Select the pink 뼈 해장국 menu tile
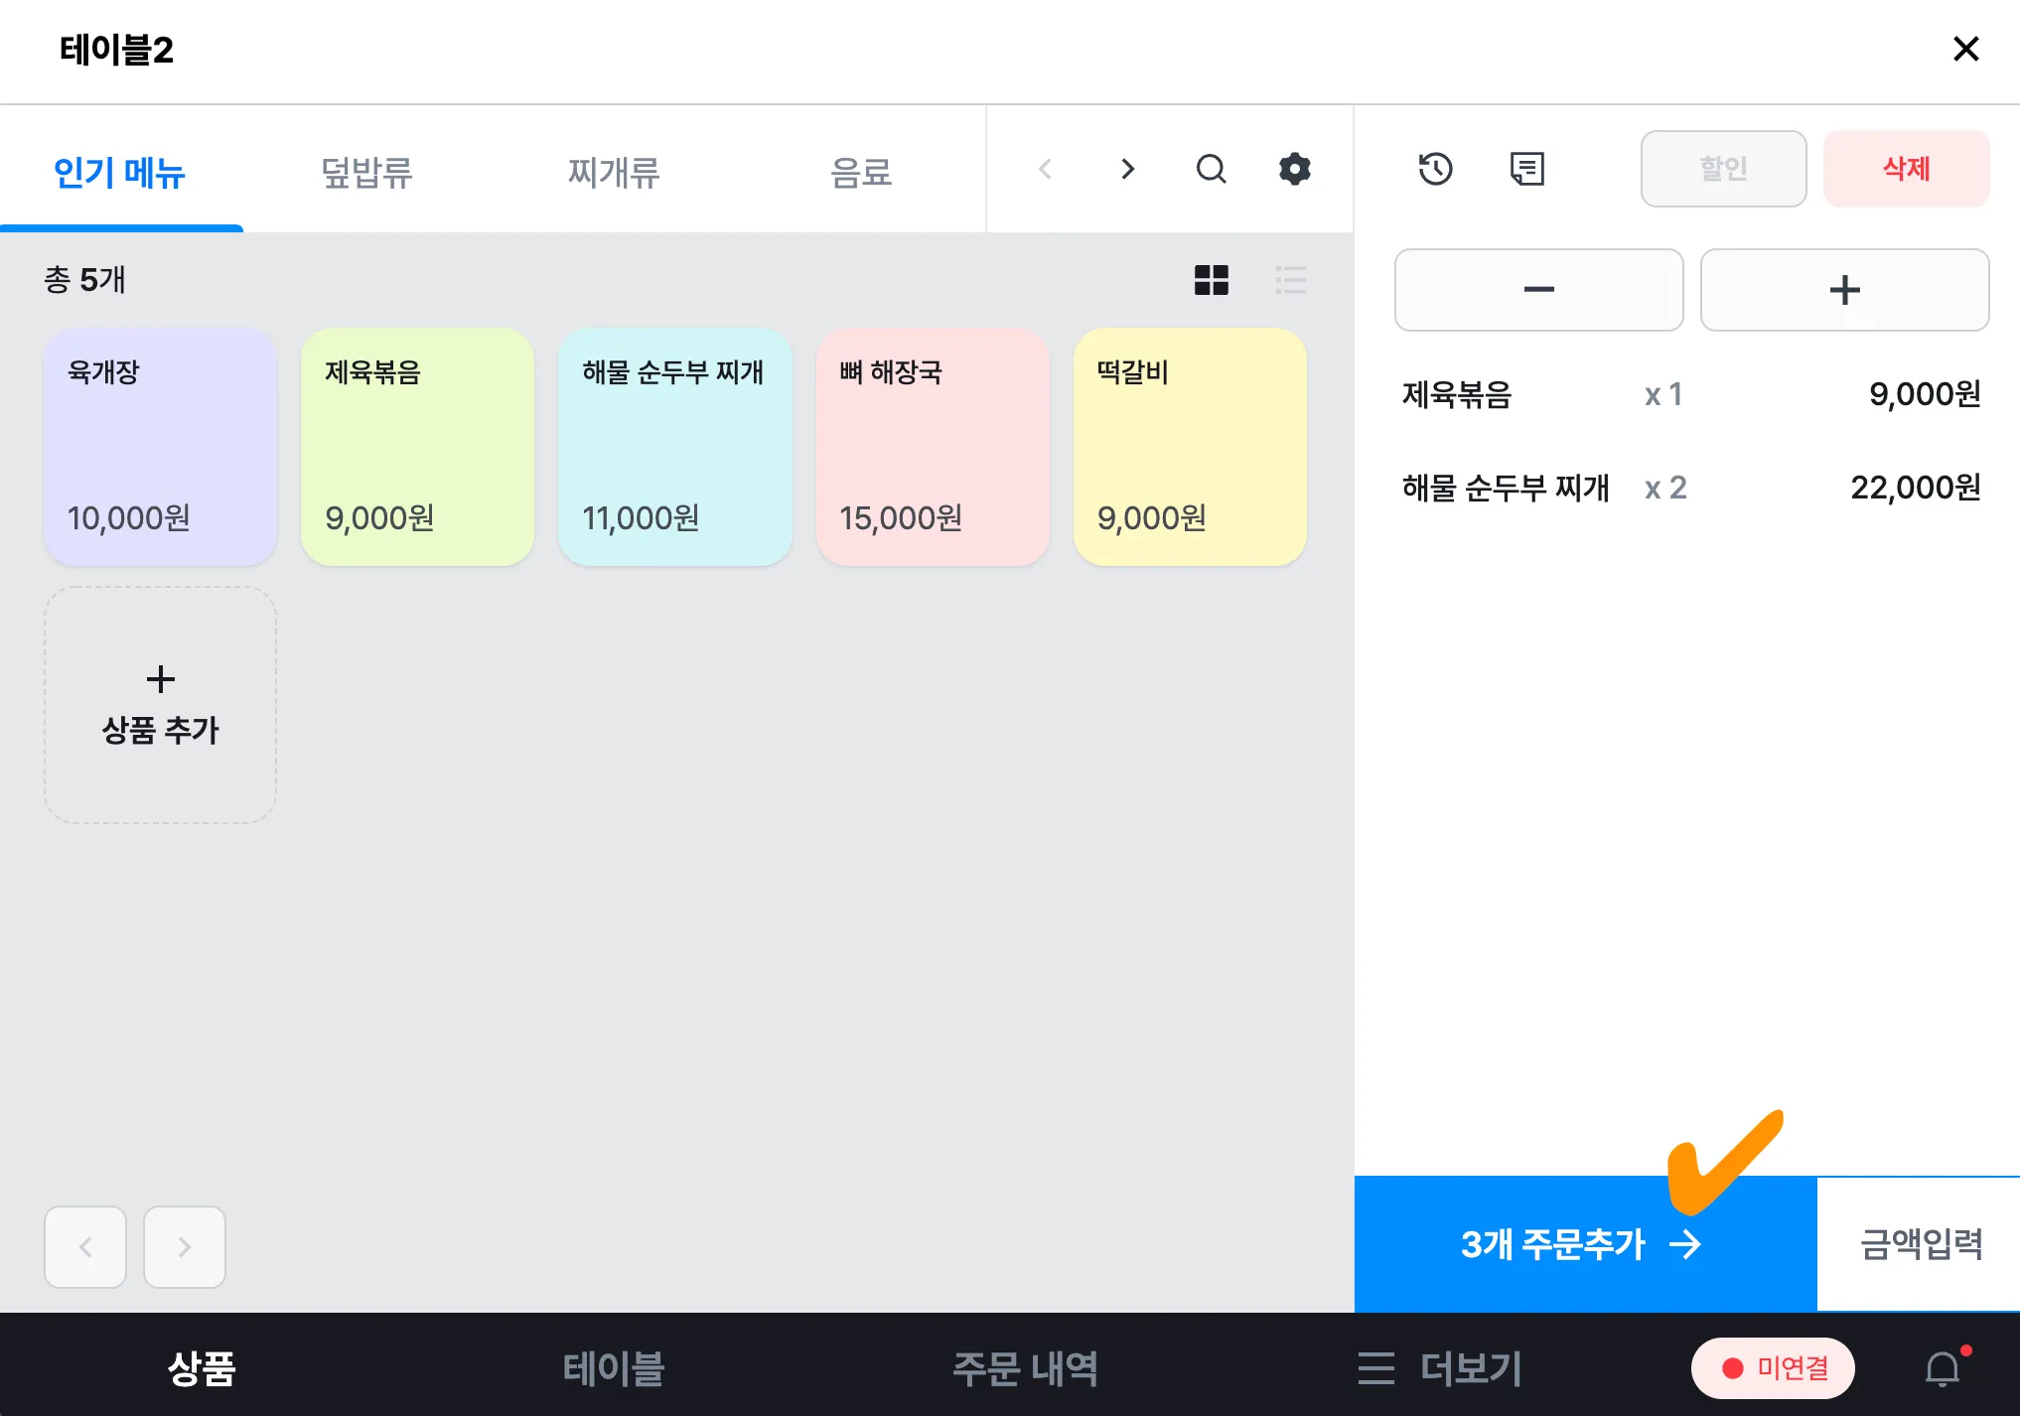Screen dimensions: 2020x1416 [x=933, y=447]
